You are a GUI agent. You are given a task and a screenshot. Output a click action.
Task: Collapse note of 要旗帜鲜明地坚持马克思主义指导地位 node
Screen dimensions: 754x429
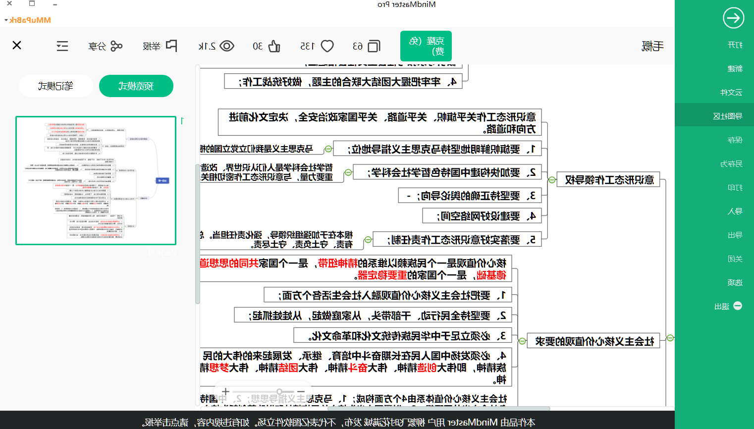tap(328, 149)
